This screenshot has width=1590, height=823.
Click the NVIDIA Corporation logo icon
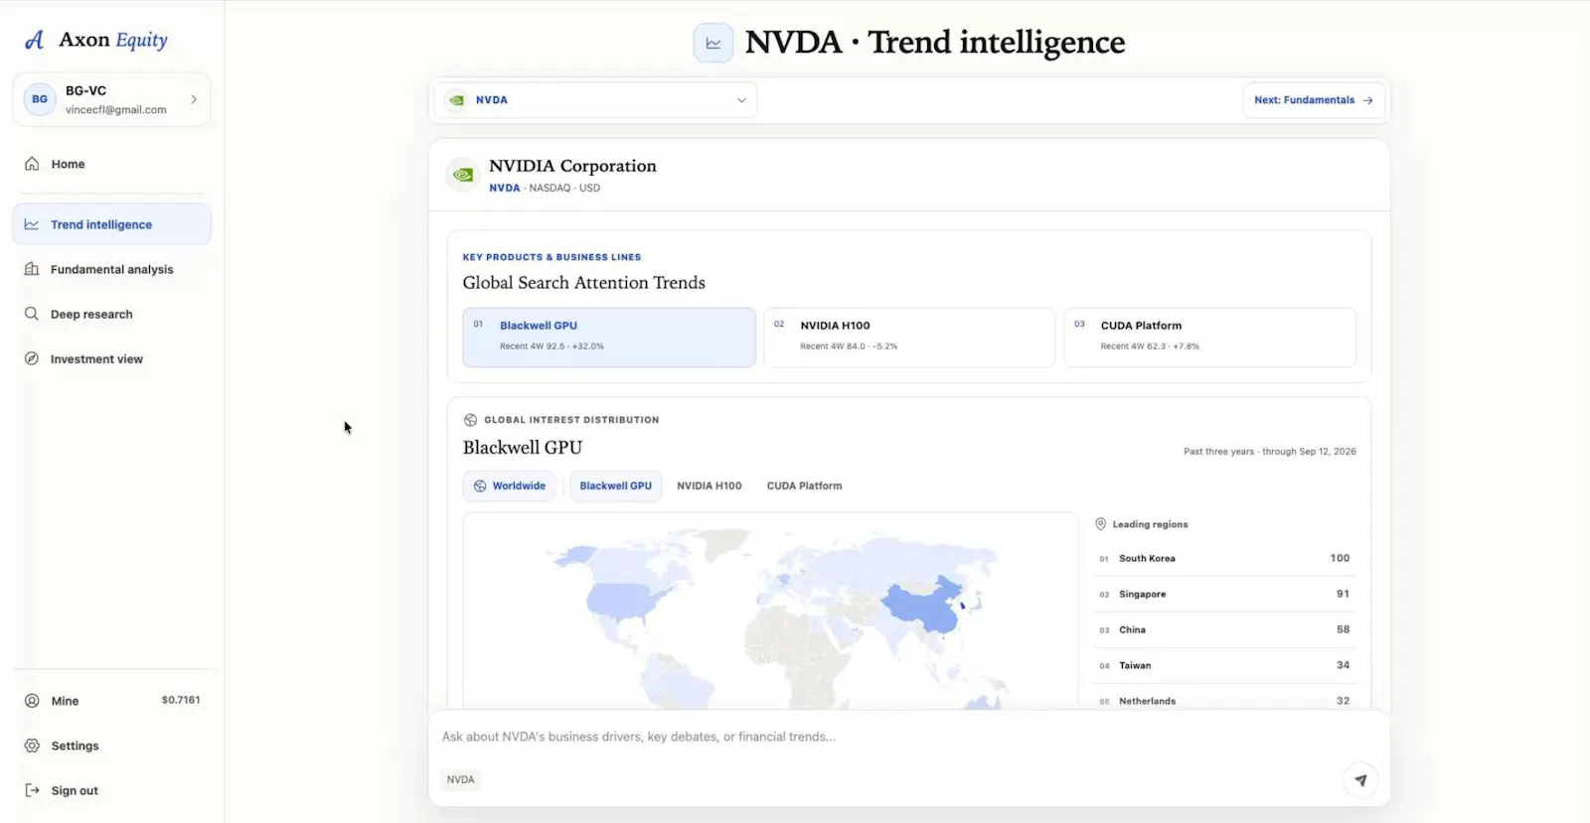click(463, 175)
